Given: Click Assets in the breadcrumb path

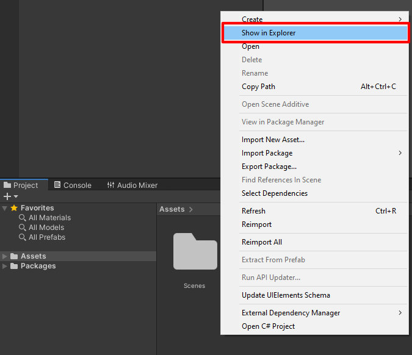Looking at the screenshot, I should 172,209.
